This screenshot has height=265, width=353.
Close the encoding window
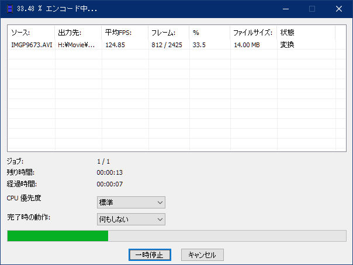tap(339, 9)
